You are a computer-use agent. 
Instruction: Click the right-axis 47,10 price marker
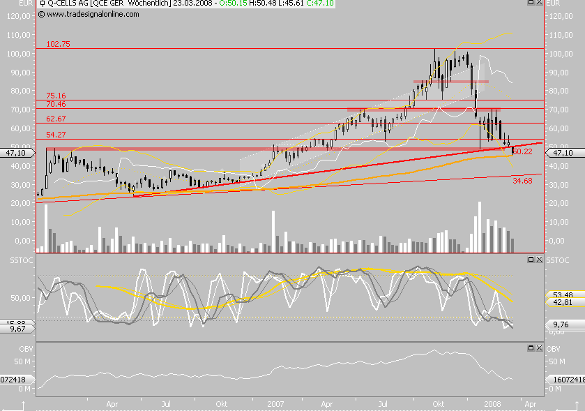point(564,153)
